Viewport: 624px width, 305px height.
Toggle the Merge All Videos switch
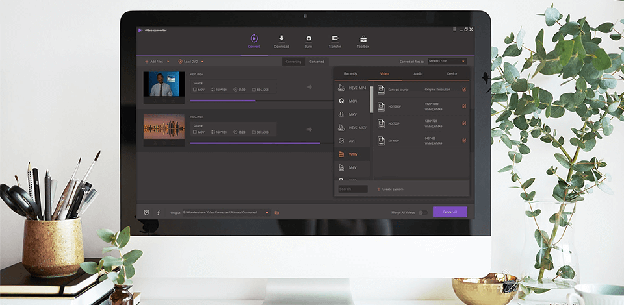423,212
